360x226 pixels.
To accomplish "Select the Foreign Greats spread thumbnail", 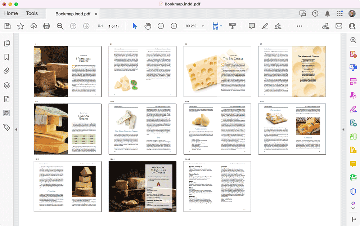I will [68, 129].
